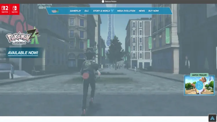Image resolution: width=217 pixels, height=122 pixels.
Task: Click the Reduce Motion text label
Action: [x=111, y=1]
